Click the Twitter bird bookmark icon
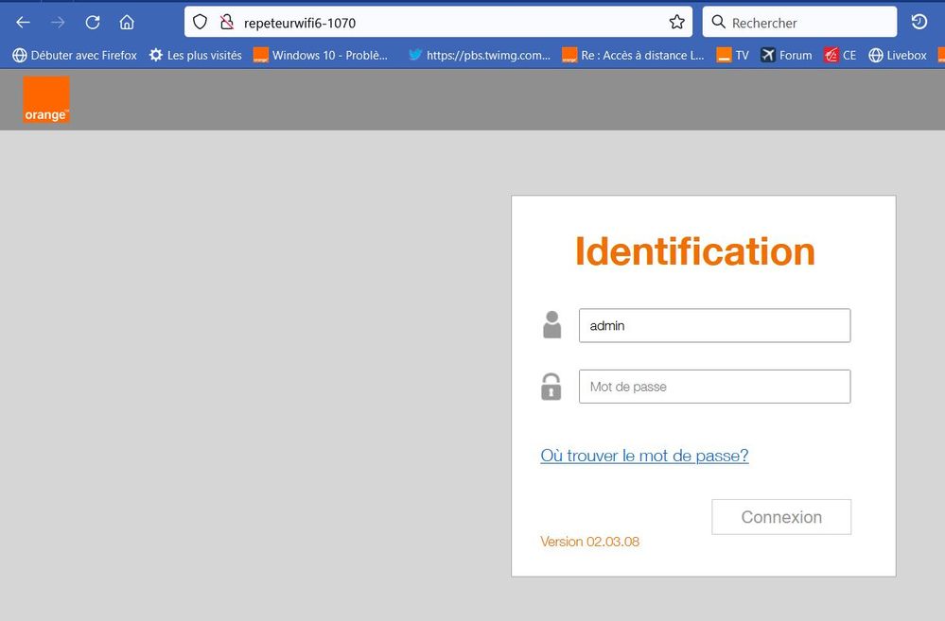 [414, 55]
